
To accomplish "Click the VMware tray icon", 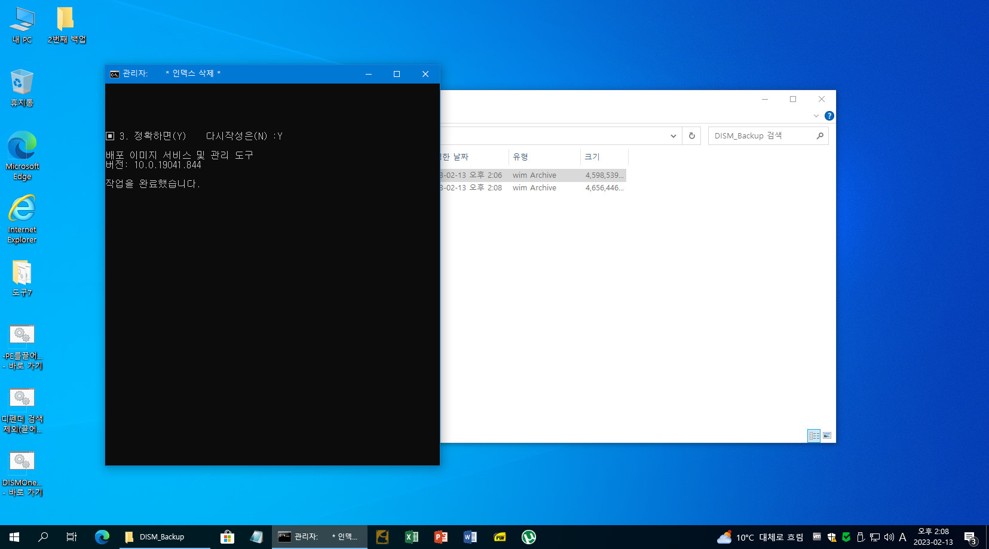I will tap(817, 536).
